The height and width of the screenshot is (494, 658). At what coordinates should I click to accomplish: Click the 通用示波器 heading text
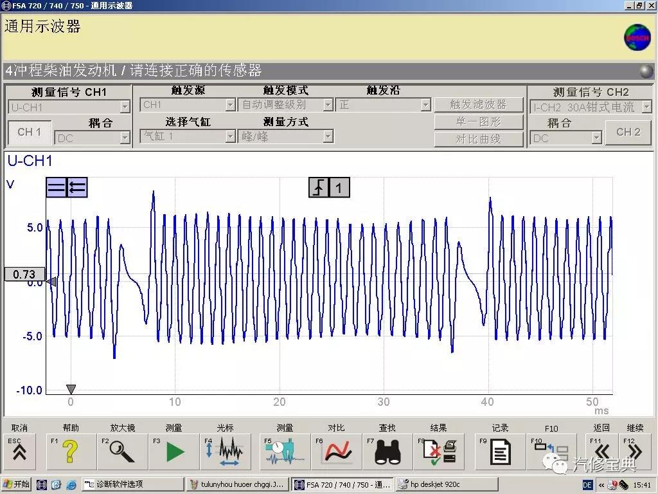(x=42, y=26)
